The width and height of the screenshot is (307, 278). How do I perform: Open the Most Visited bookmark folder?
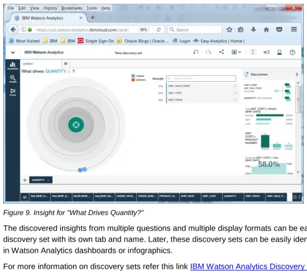coord(24,41)
